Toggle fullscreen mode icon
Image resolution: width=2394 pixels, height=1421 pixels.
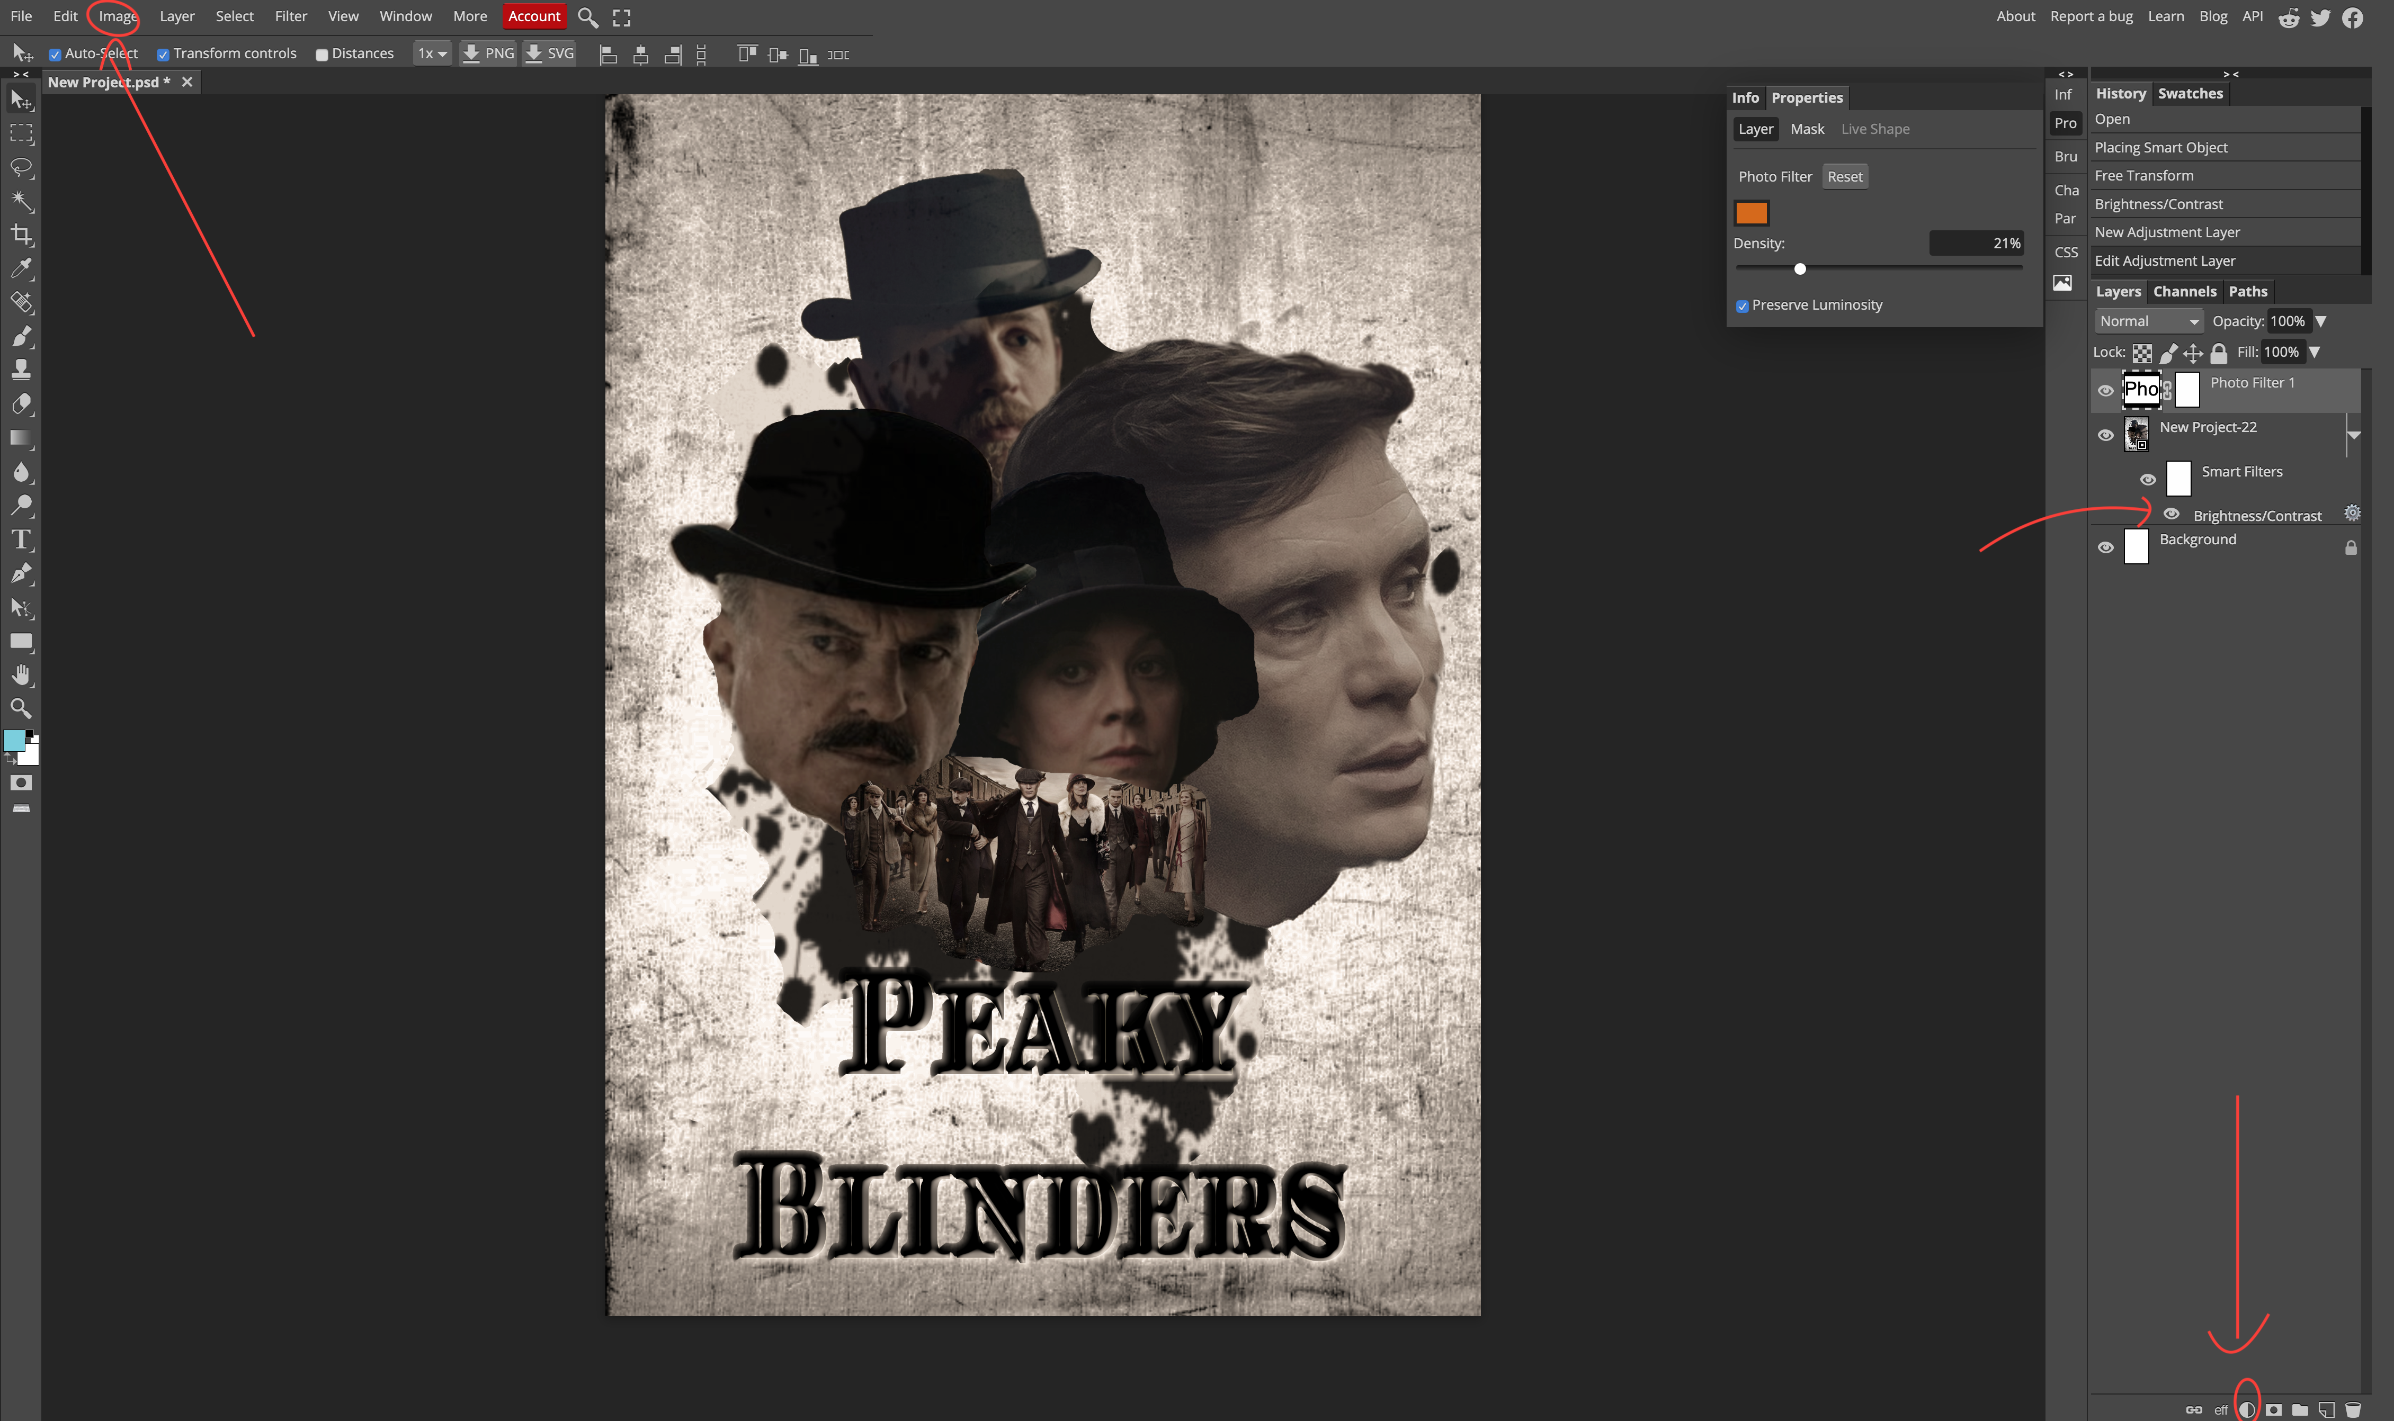point(622,17)
